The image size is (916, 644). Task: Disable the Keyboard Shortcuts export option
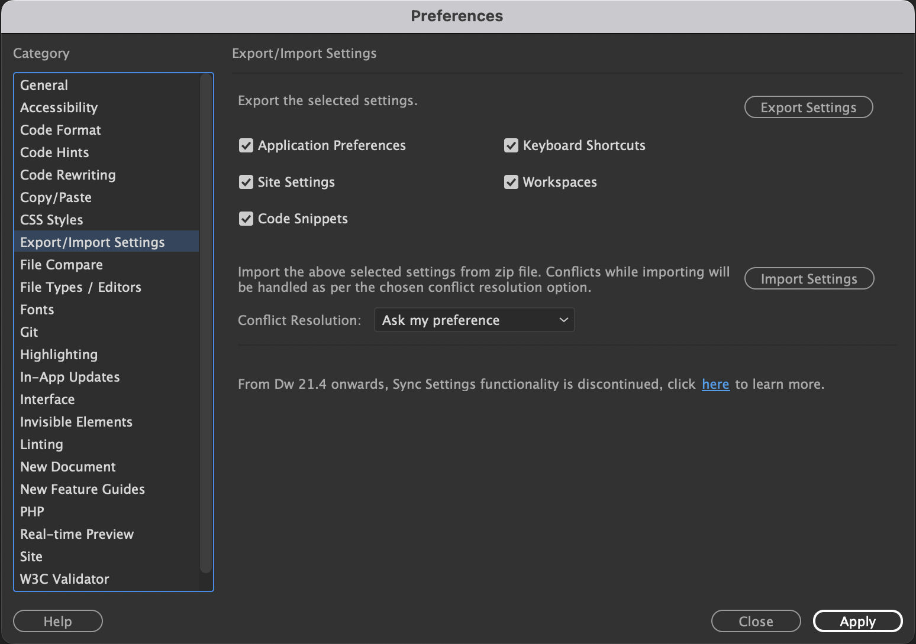[511, 145]
